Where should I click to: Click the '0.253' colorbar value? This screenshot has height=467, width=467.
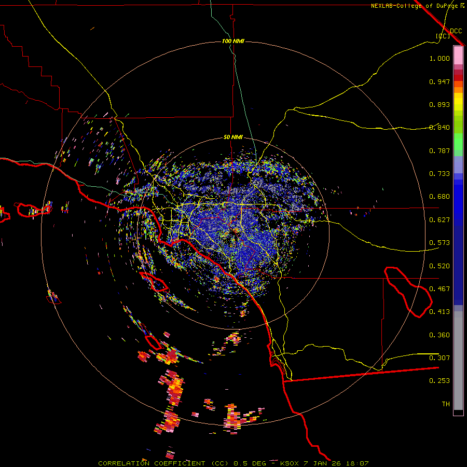439,381
